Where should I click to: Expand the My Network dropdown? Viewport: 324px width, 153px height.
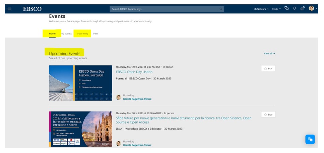(x=261, y=9)
